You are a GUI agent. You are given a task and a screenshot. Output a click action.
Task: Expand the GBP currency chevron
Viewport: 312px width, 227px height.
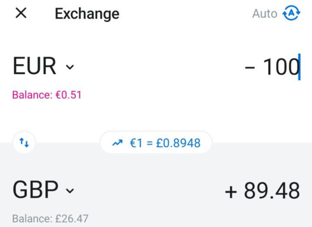pos(70,191)
